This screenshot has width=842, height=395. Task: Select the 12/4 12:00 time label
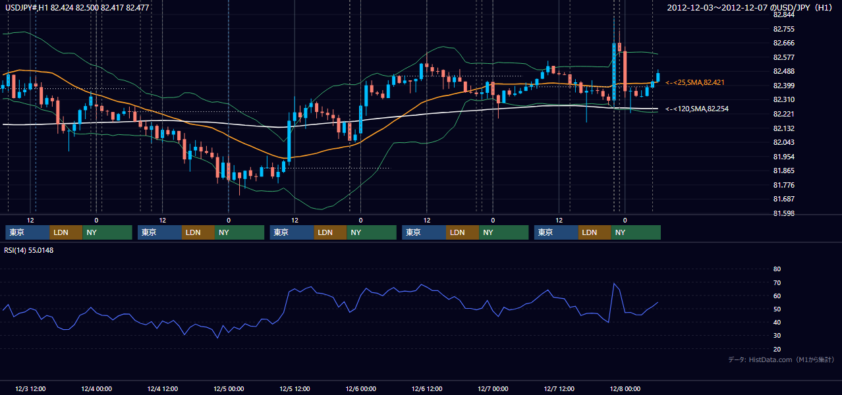[162, 388]
